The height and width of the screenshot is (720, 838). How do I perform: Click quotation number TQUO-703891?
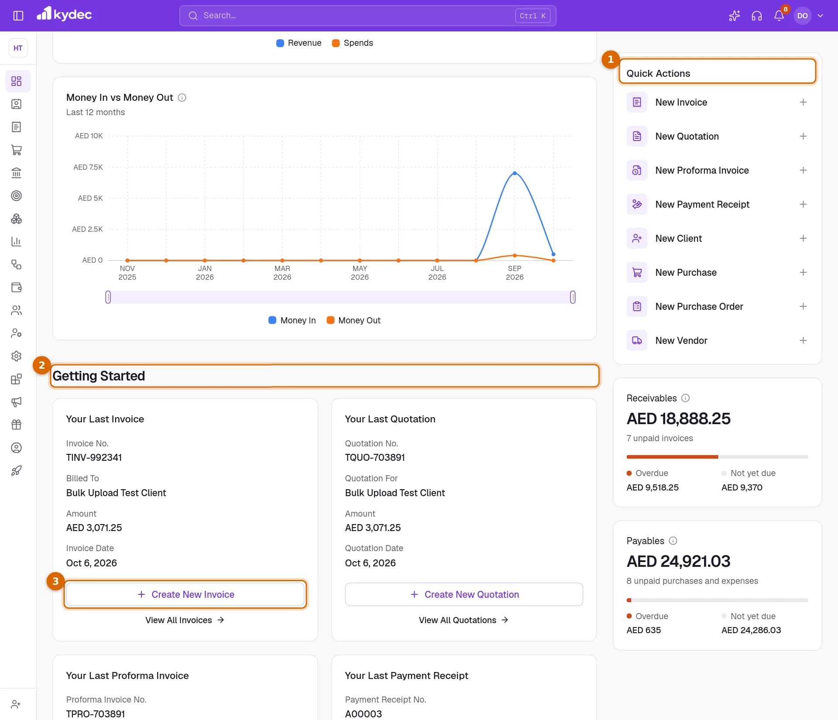click(375, 457)
